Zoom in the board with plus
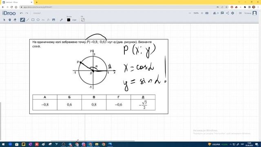This screenshot has width=261, height=147. click(x=202, y=13)
